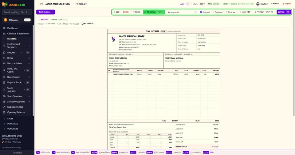Click the Save PDF button
Image resolution: width=295 pixels, height=155 pixels.
click(245, 12)
